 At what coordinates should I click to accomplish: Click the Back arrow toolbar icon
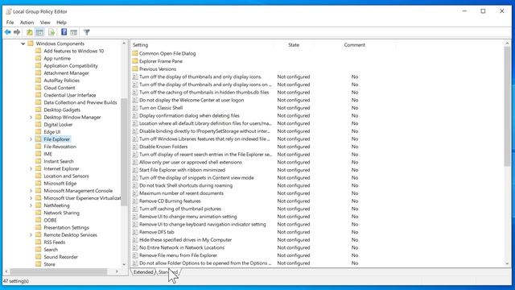(7, 32)
